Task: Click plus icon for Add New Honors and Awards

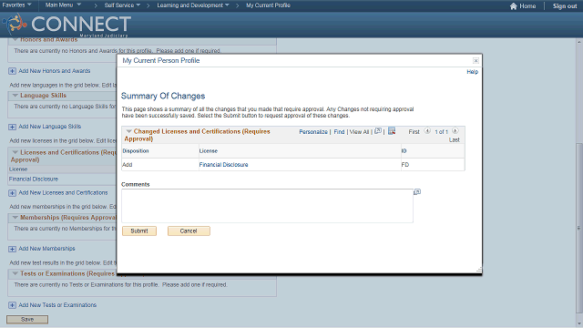Action: tap(12, 71)
